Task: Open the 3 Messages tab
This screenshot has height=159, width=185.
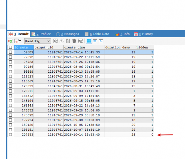Action: tap(67, 34)
